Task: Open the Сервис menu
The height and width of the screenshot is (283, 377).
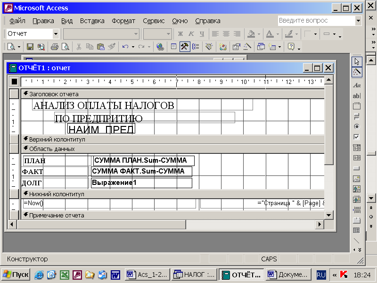Action: pyautogui.click(x=154, y=21)
